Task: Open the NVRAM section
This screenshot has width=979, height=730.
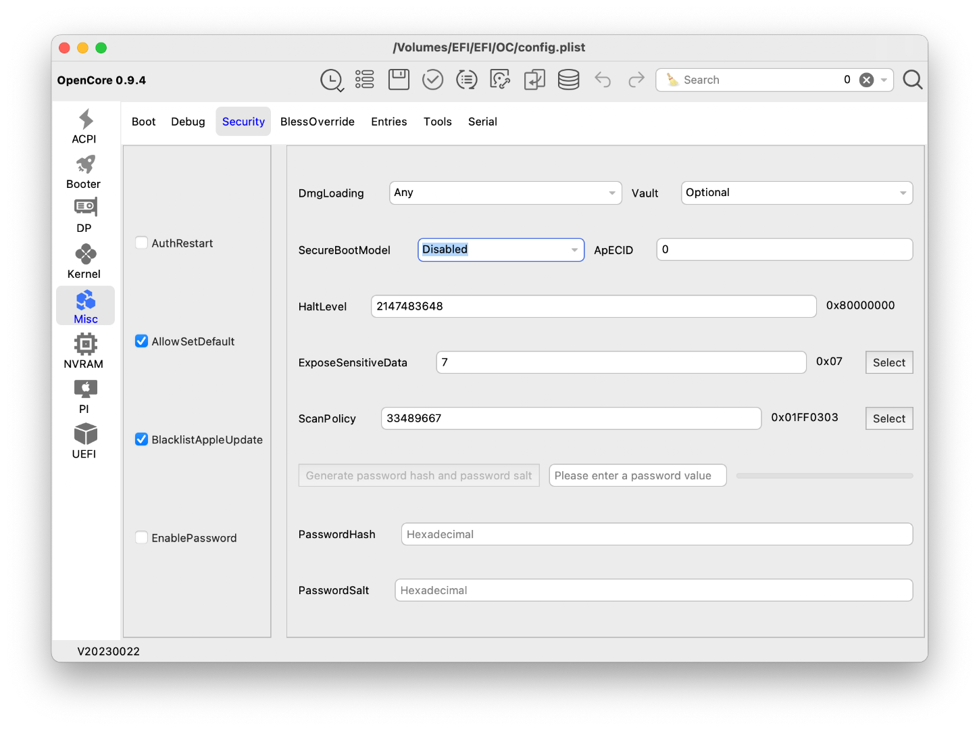Action: click(84, 351)
